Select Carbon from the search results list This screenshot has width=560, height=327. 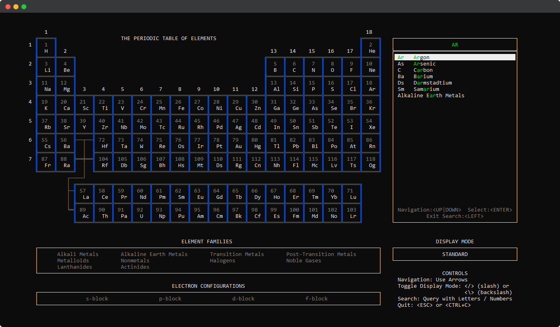pyautogui.click(x=423, y=70)
